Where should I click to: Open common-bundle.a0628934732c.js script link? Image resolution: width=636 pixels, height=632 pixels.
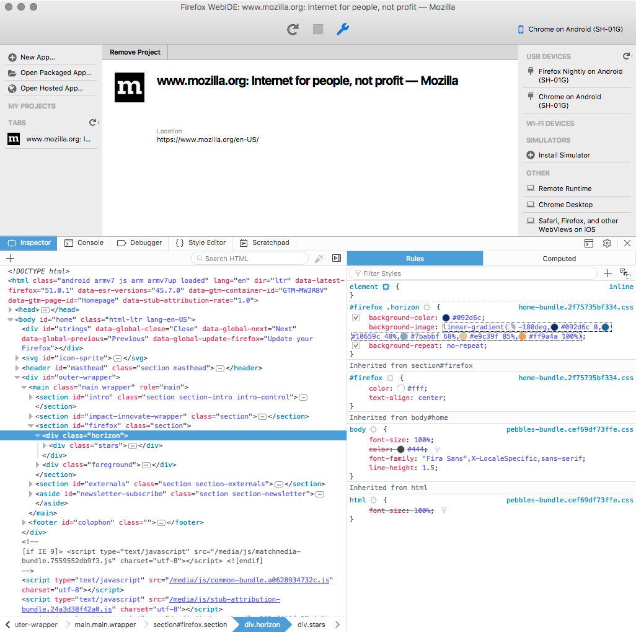pos(249,580)
